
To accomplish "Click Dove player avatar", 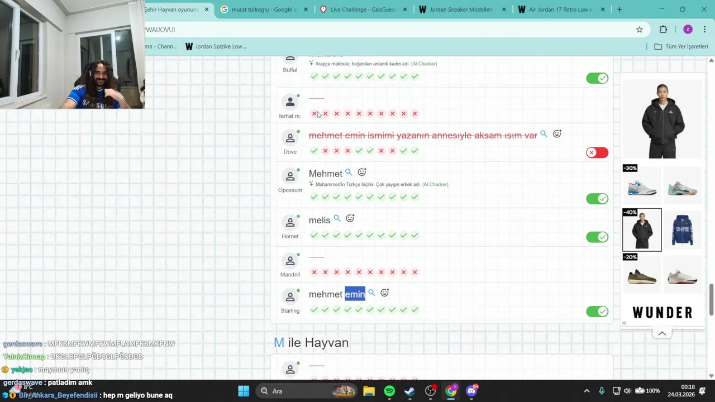I will (x=290, y=138).
